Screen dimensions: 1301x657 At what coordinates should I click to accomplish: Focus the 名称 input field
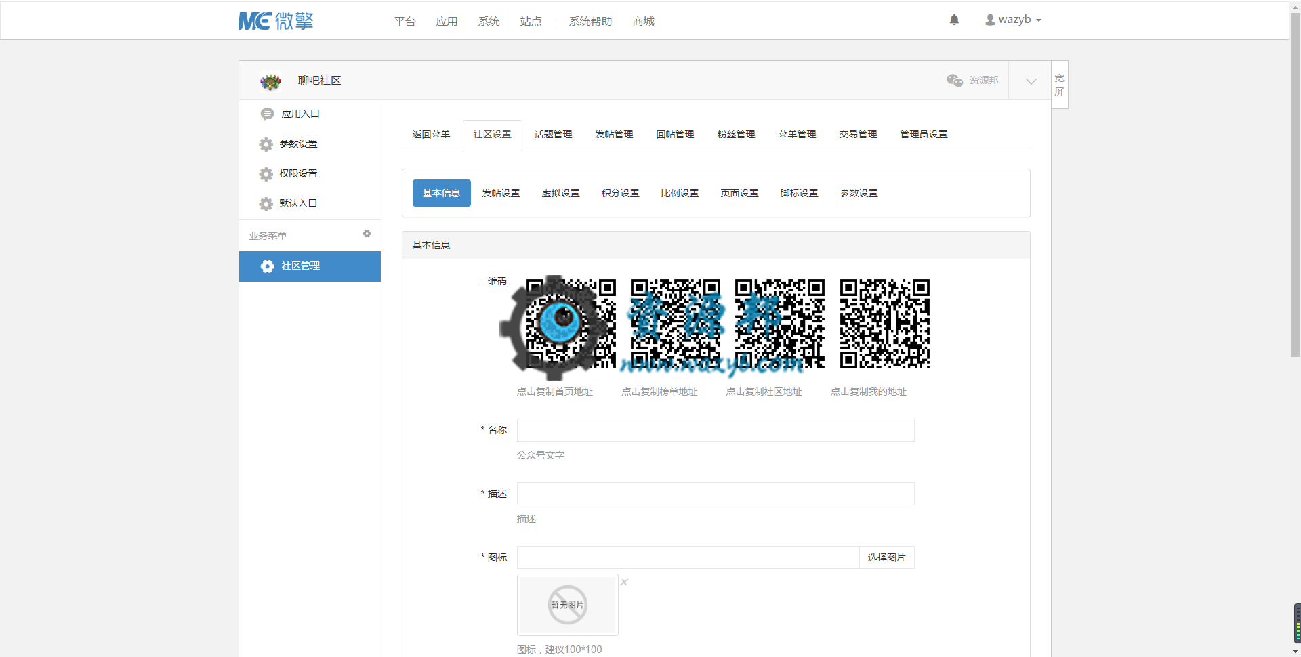point(716,430)
